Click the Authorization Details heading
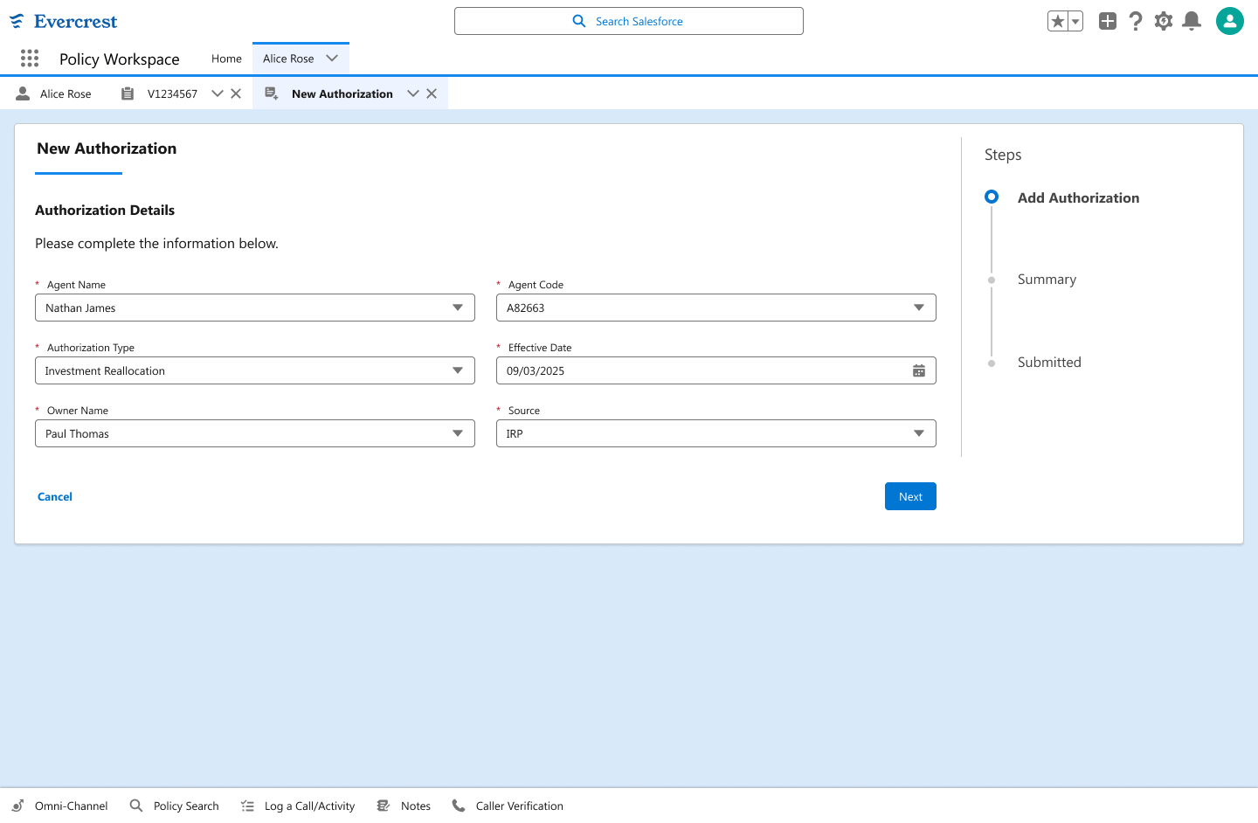This screenshot has width=1258, height=823. pyautogui.click(x=105, y=210)
